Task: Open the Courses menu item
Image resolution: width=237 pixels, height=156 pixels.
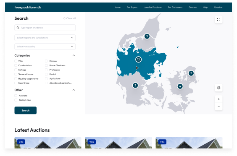Action: pyautogui.click(x=192, y=7)
